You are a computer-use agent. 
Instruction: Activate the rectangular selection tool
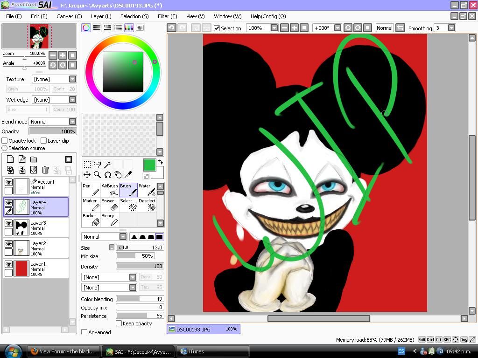[x=87, y=165]
